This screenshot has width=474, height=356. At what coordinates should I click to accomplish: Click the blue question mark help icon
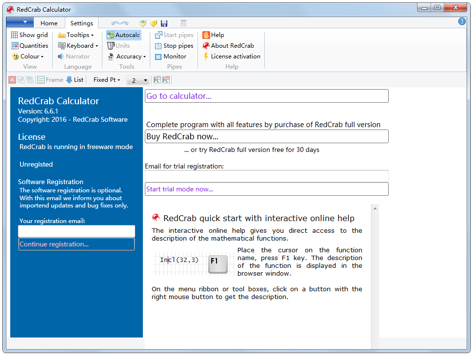point(462,21)
